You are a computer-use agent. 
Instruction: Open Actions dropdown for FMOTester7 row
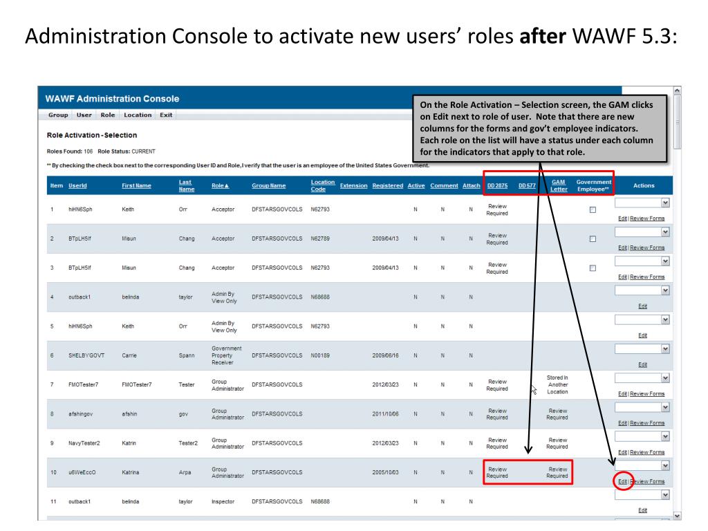point(642,378)
